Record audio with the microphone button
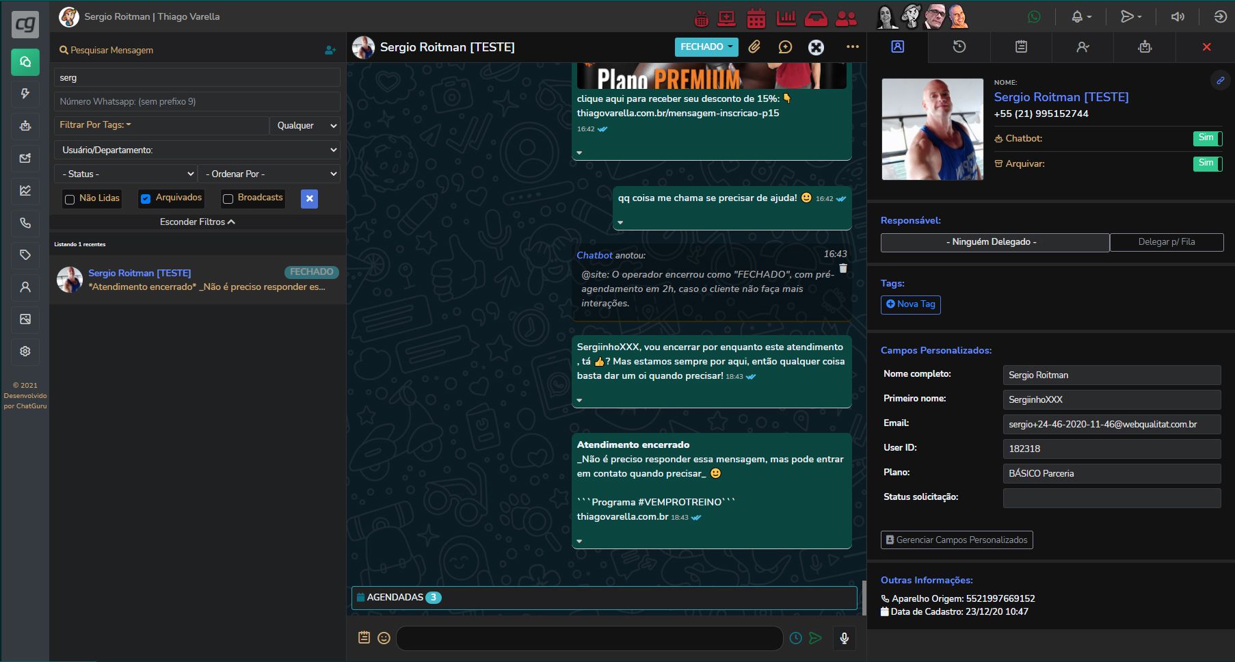Screen dimensions: 1235x662 pos(845,638)
